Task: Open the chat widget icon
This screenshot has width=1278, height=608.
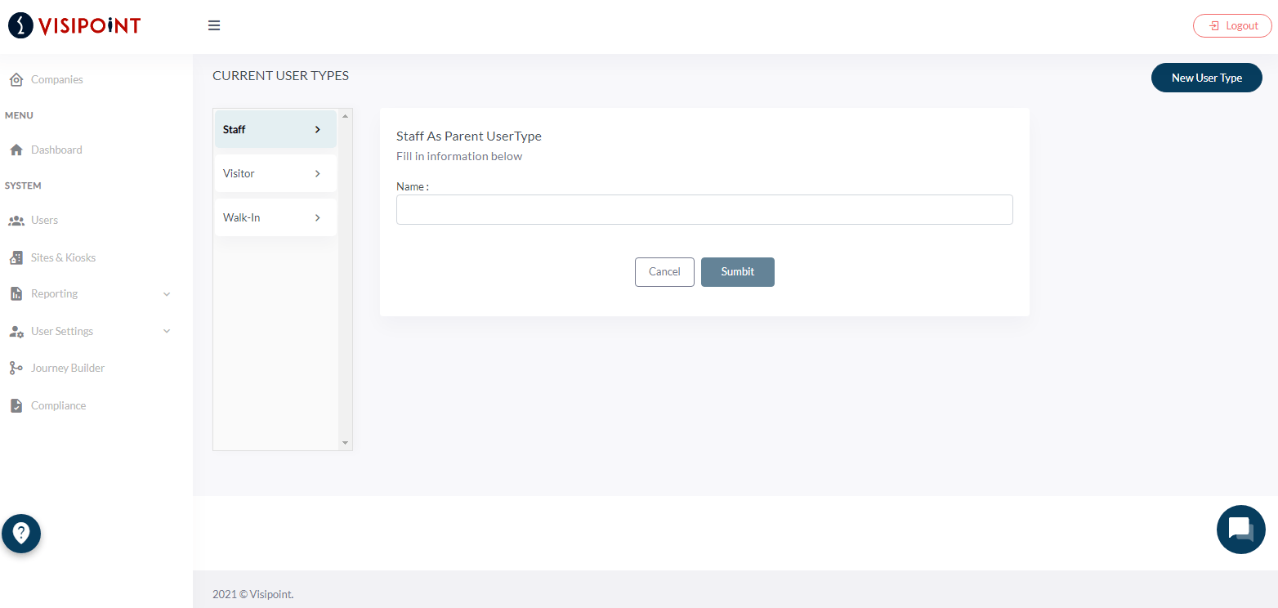Action: (1240, 530)
